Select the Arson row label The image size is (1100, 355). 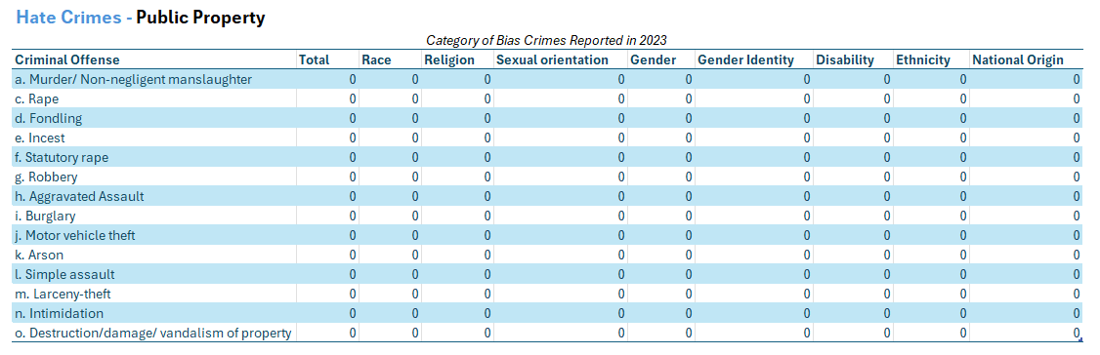(x=39, y=256)
